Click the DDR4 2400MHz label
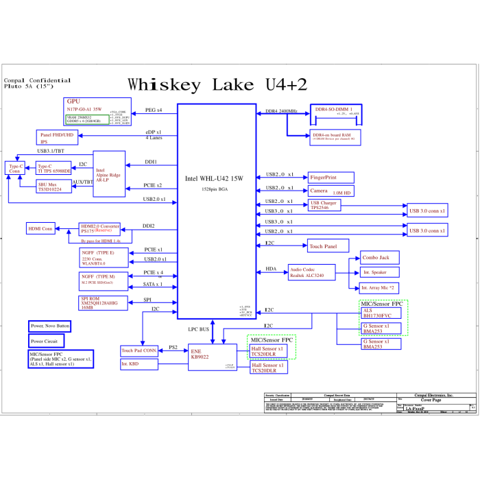 281,111
